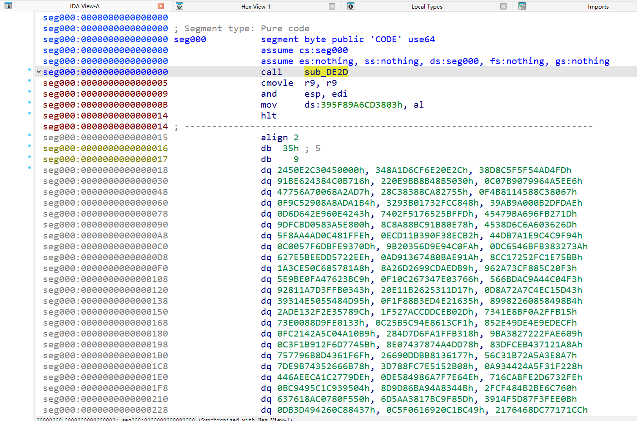637x421 pixels.
Task: Click the esp, edi operands
Action: [x=326, y=94]
